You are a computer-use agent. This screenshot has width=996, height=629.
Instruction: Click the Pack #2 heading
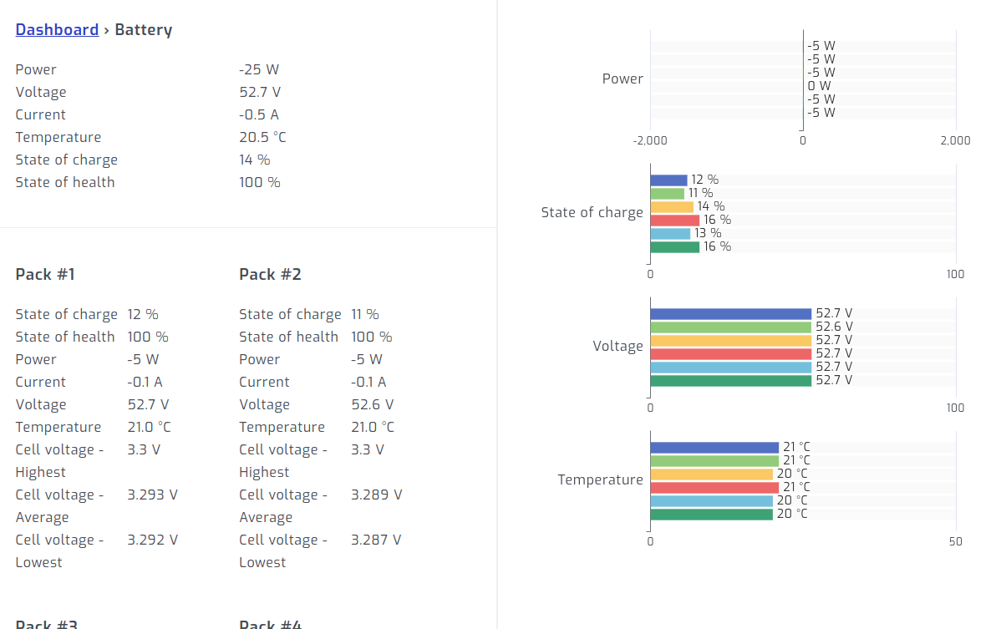coord(270,275)
